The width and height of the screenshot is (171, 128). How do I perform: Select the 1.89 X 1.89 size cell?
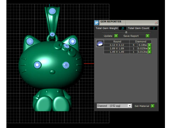(x=117, y=48)
